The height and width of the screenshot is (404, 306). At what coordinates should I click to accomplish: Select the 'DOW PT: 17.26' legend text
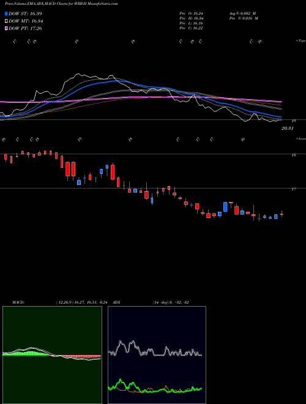[x=25, y=28]
